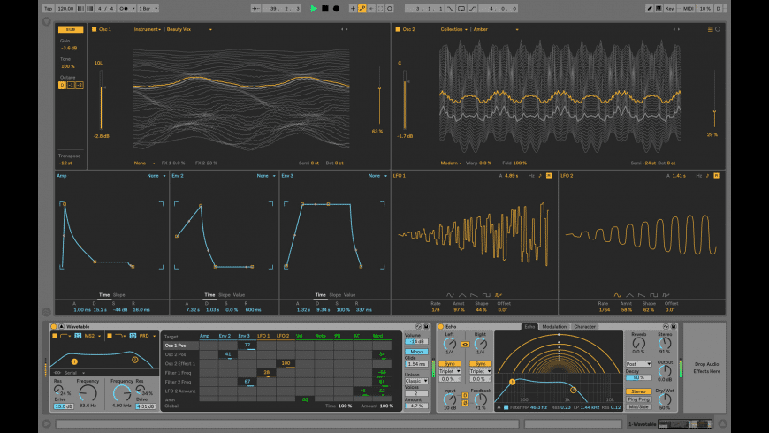Switch to the Echo Modulation tab
The height and width of the screenshot is (433, 769).
pyautogui.click(x=554, y=326)
